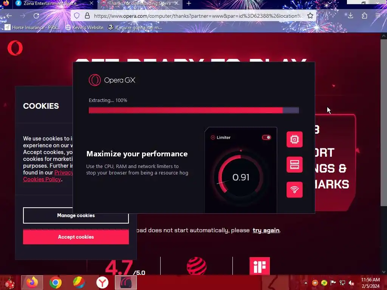The height and width of the screenshot is (290, 387).
Task: Click 'Maximize your performance' heading
Action: [137, 154]
